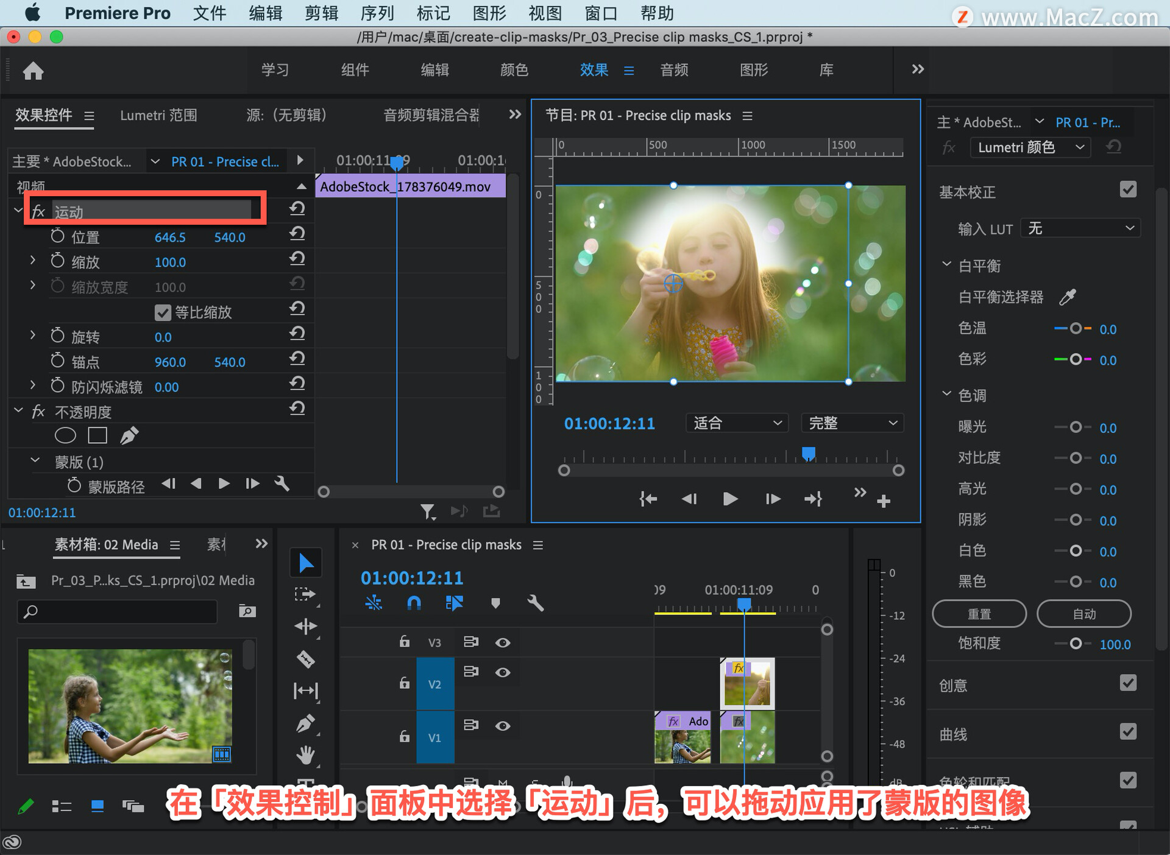Select the Selection arrow tool
1170x855 pixels.
(x=305, y=563)
